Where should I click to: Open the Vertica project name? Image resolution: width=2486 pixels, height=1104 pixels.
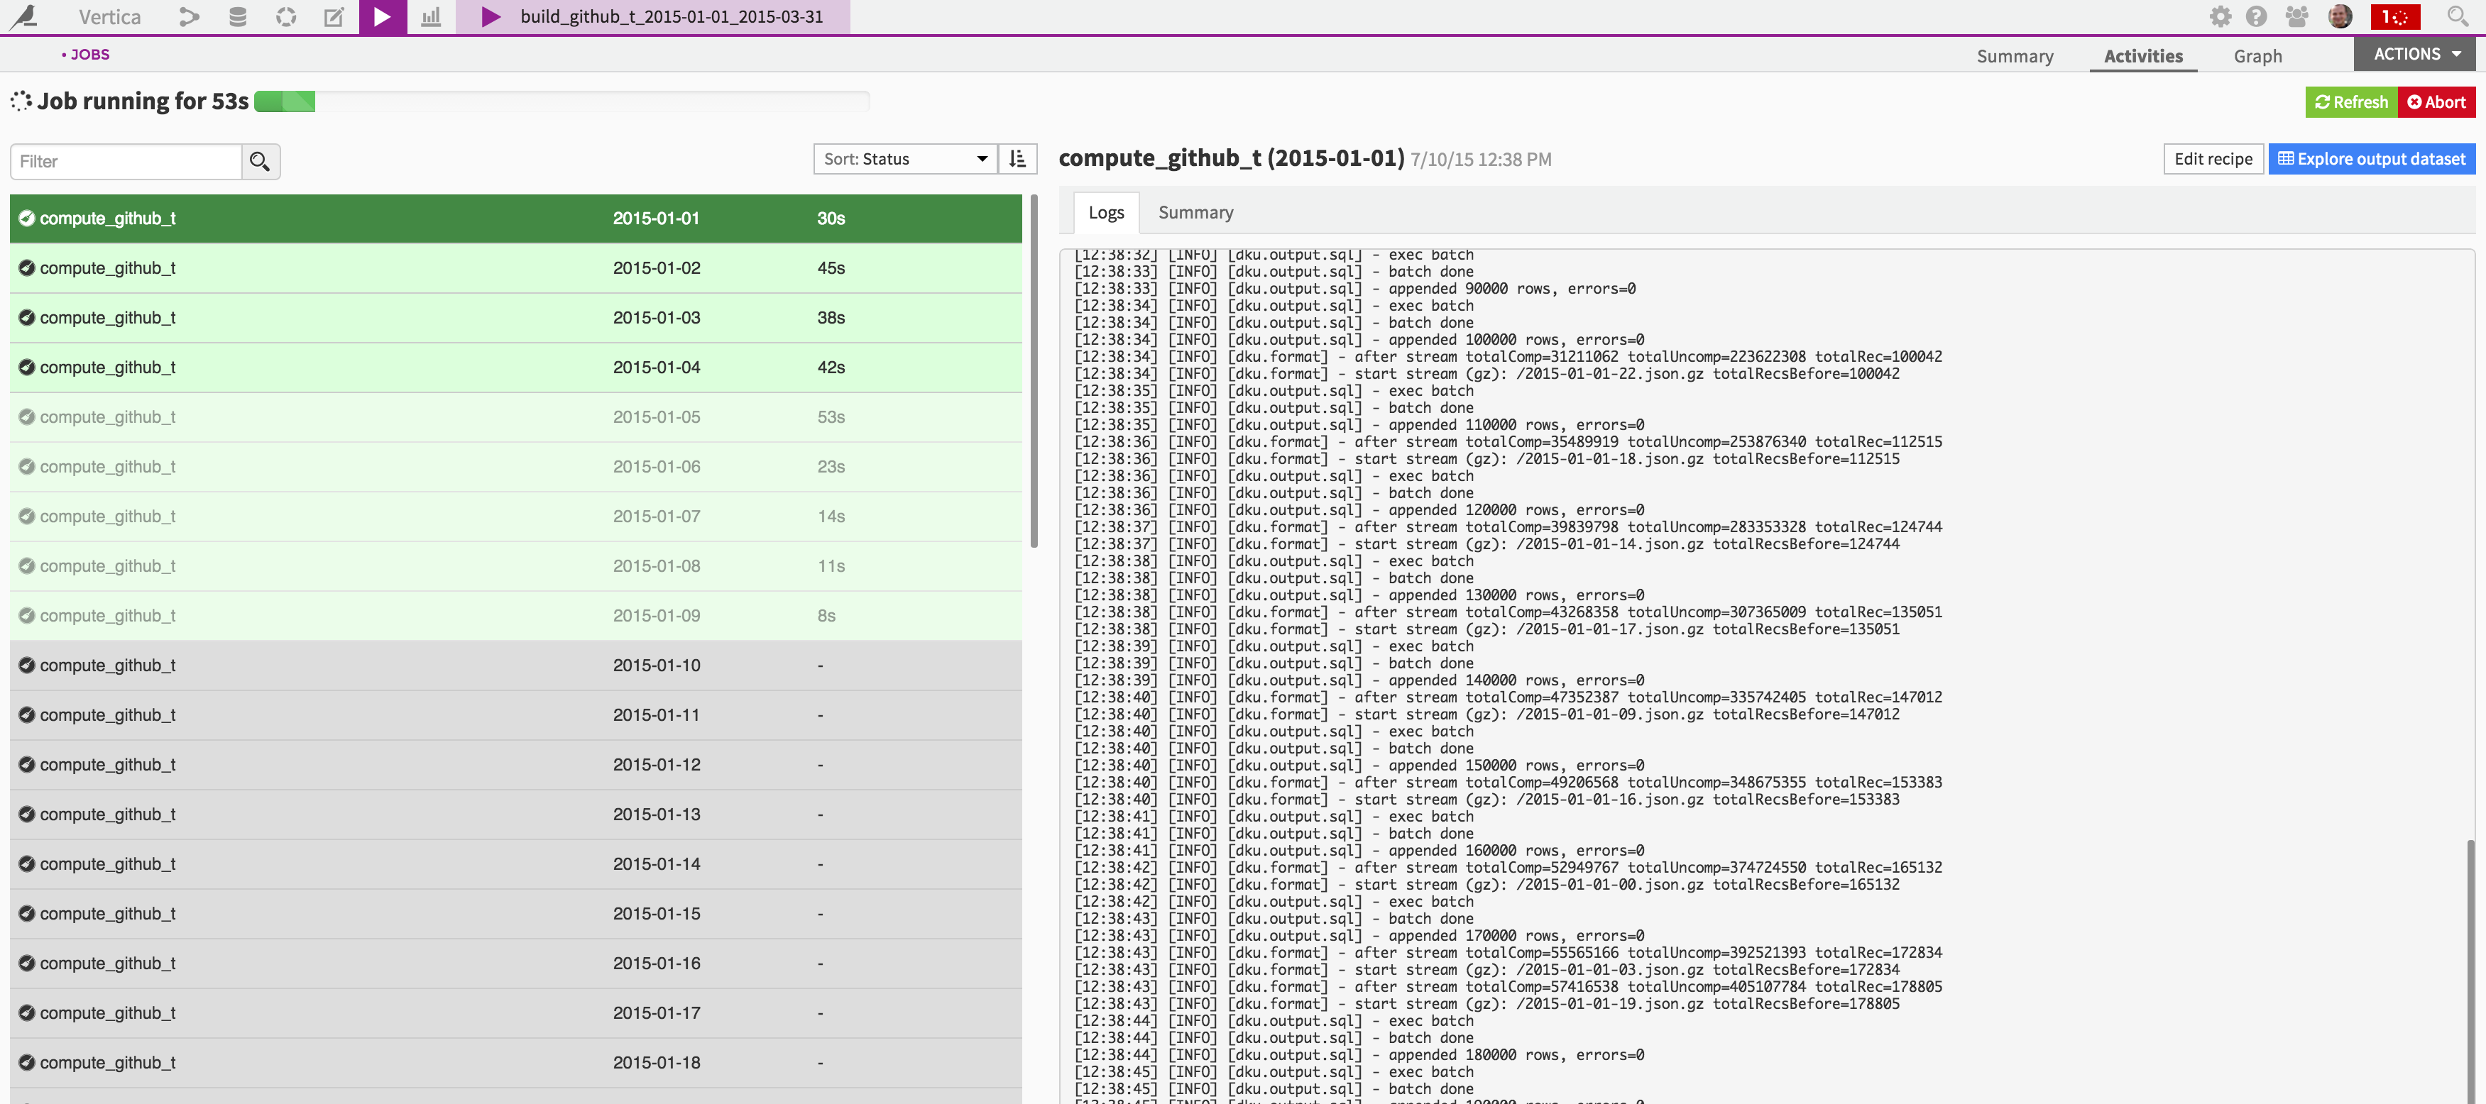coord(109,16)
